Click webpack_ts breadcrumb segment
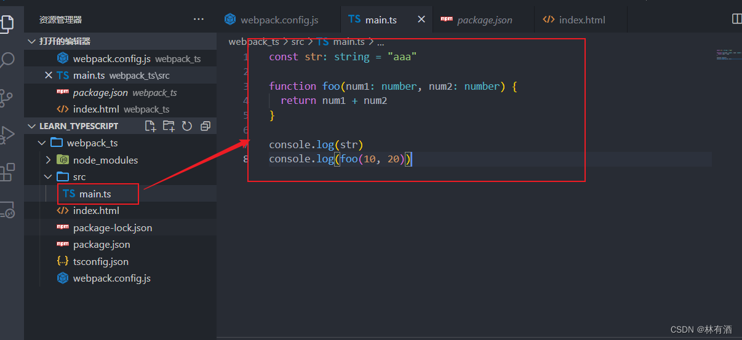This screenshot has width=742, height=340. click(x=254, y=42)
